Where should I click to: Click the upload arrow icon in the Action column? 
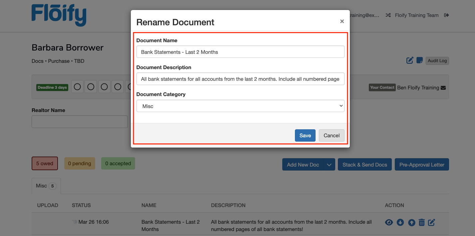(411, 223)
